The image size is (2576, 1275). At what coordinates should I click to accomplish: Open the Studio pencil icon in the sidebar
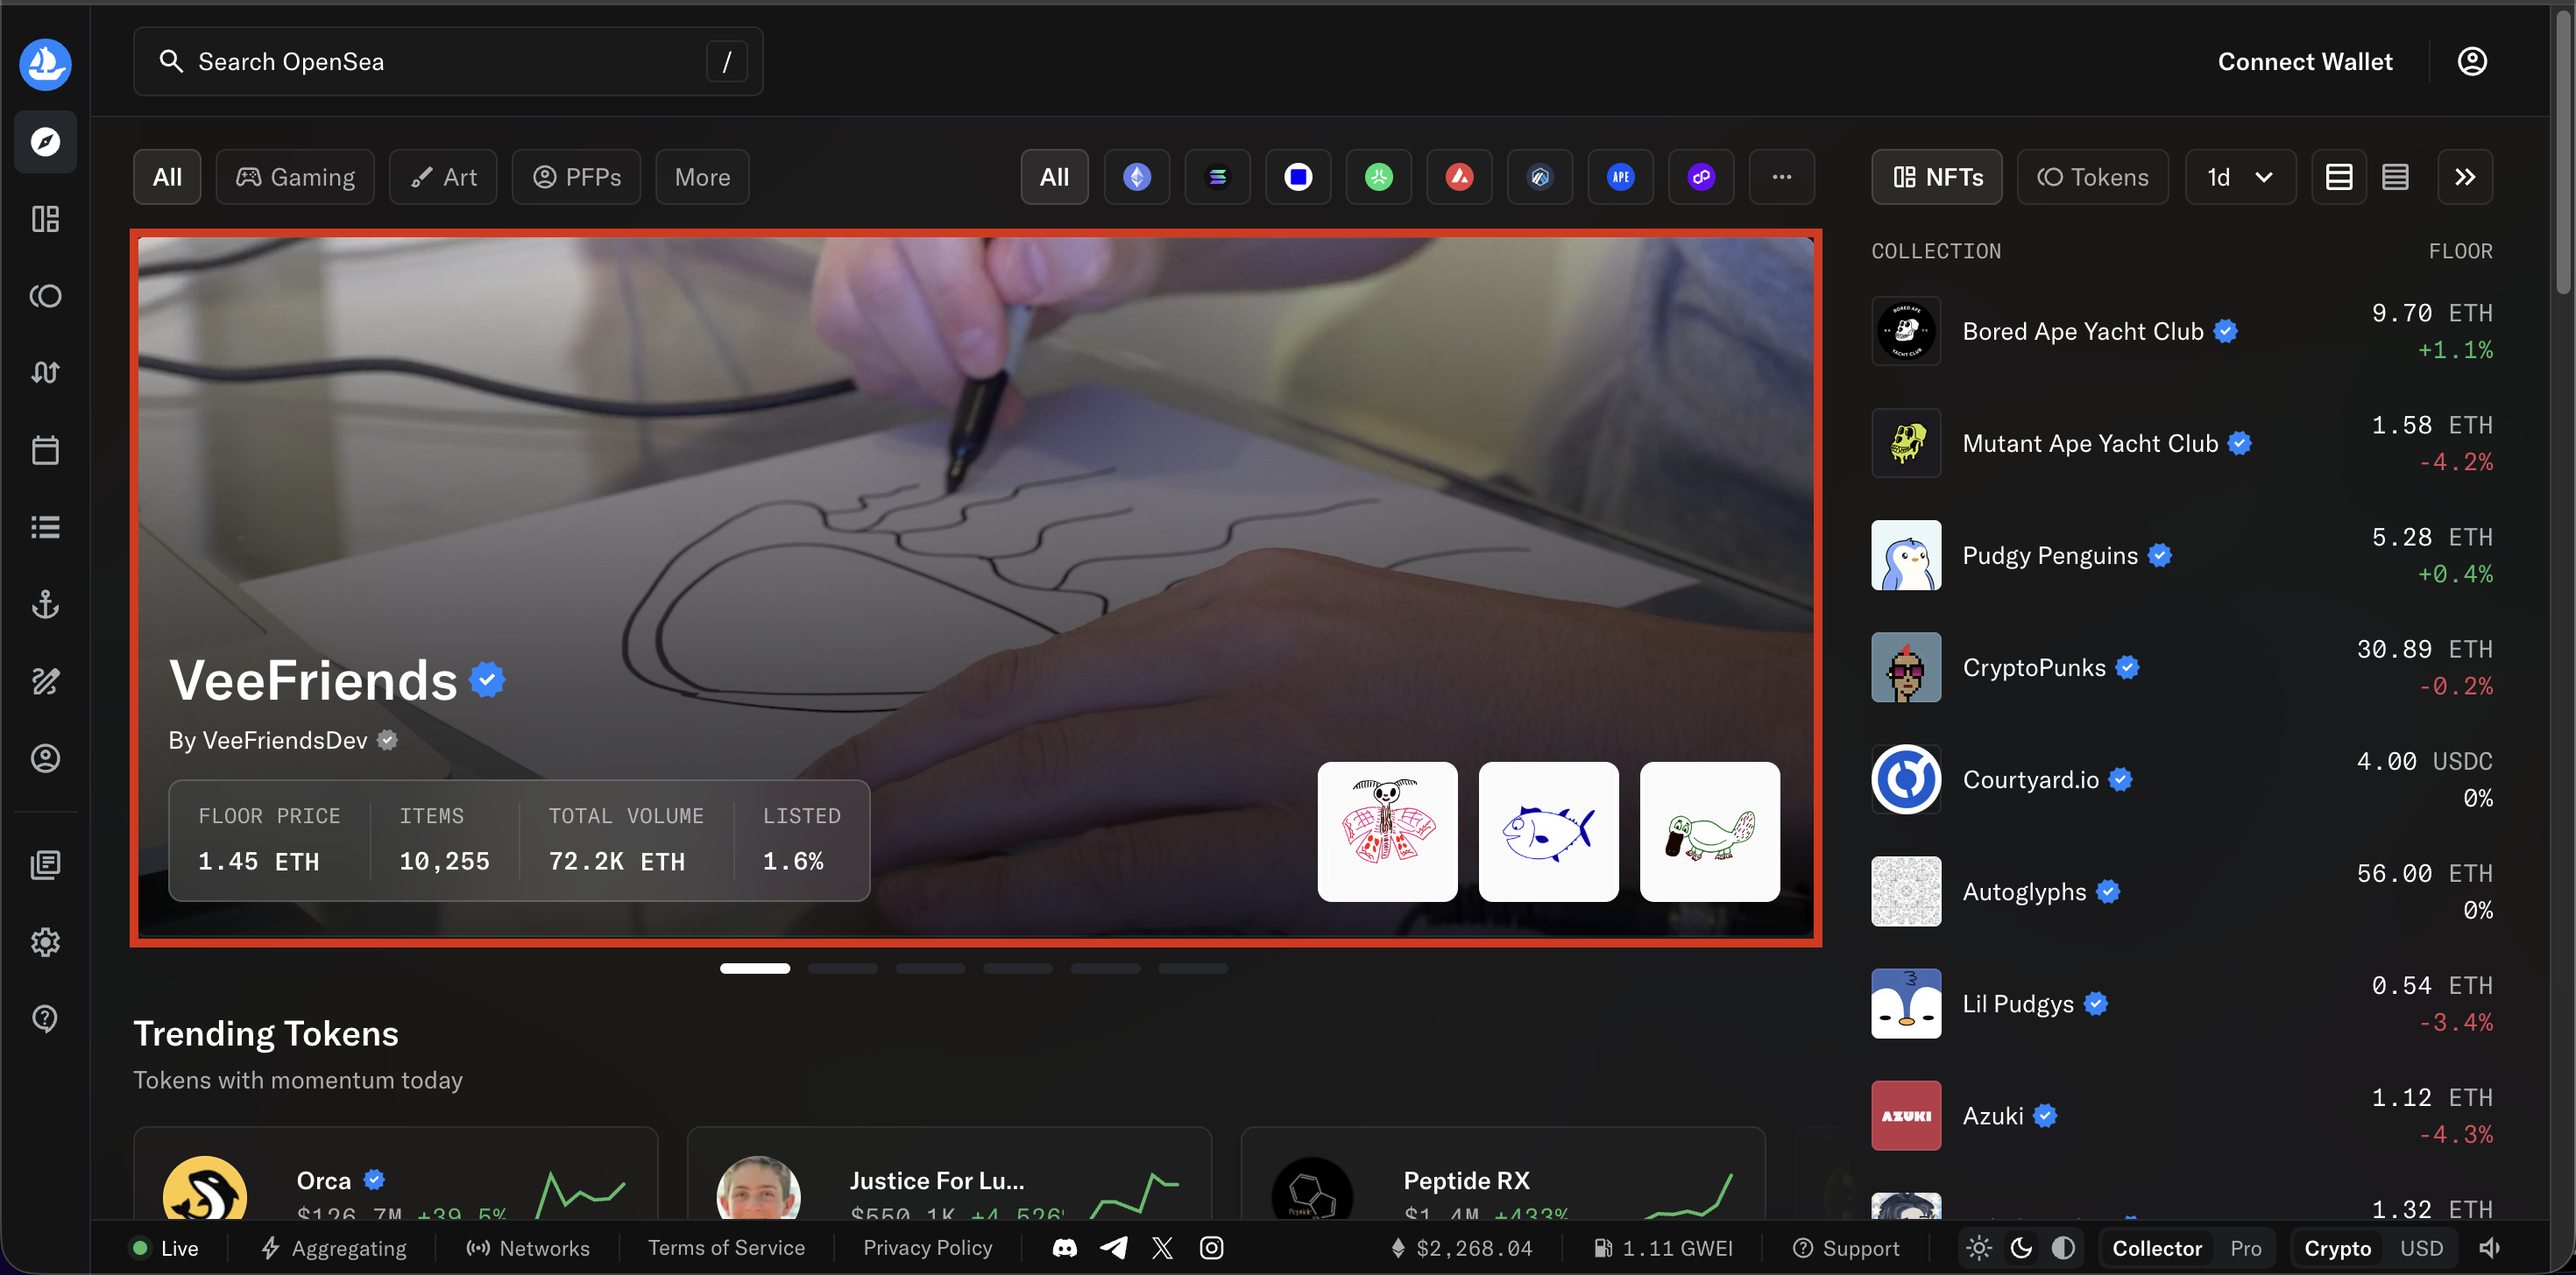[45, 681]
